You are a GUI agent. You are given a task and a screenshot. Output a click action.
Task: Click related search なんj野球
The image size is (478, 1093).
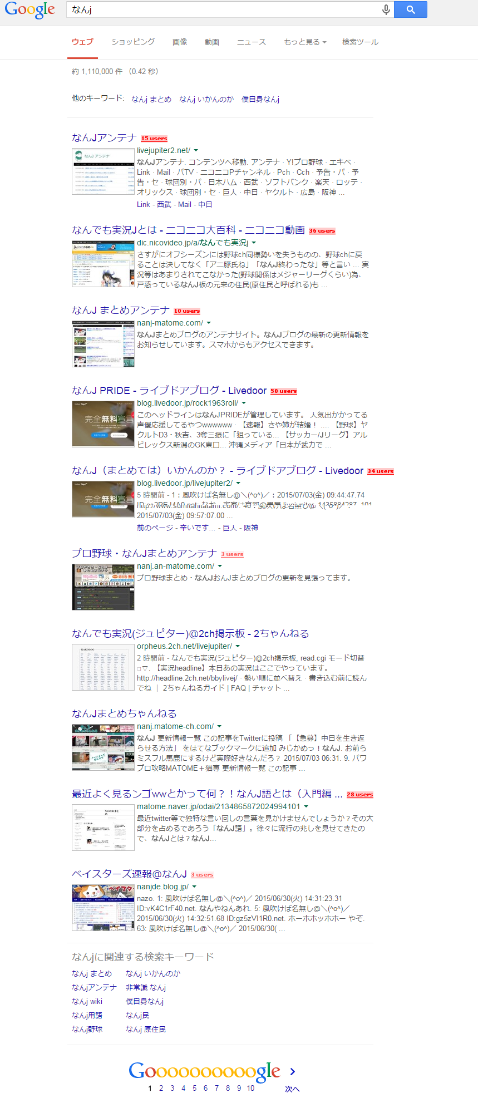pyautogui.click(x=87, y=1029)
